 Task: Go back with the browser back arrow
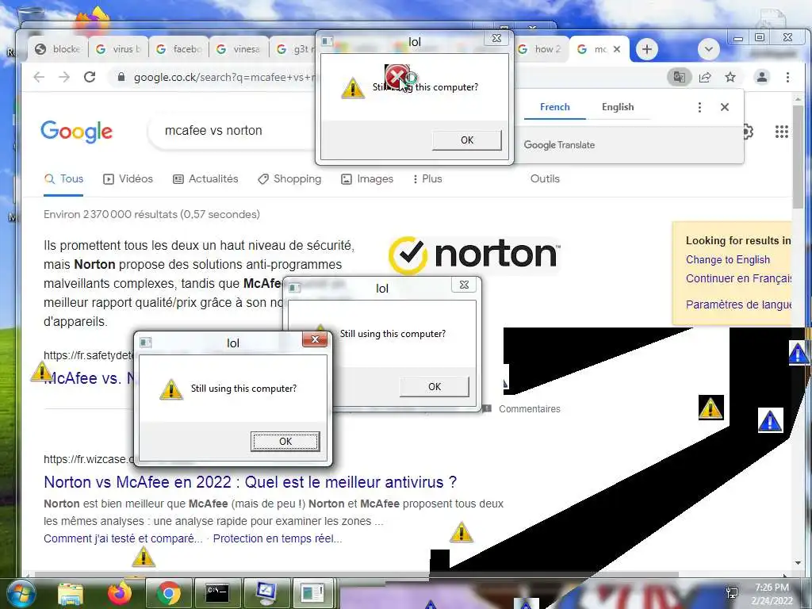[39, 77]
